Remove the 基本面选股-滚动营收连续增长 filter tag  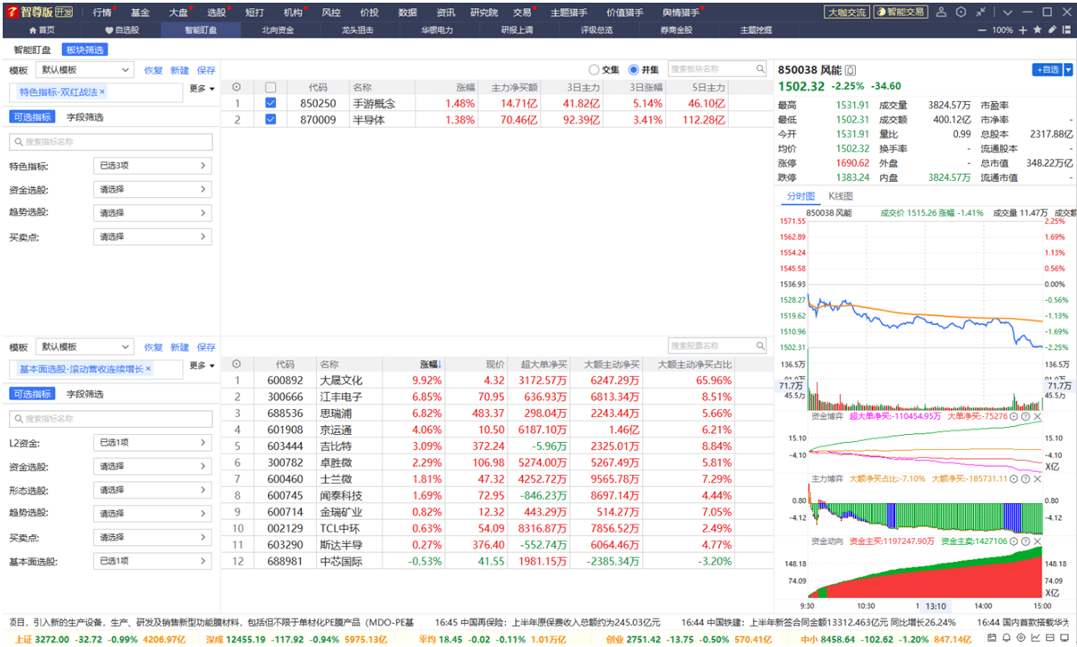(148, 368)
